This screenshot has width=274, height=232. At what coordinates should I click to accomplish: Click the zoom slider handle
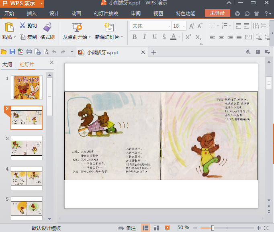213,228
